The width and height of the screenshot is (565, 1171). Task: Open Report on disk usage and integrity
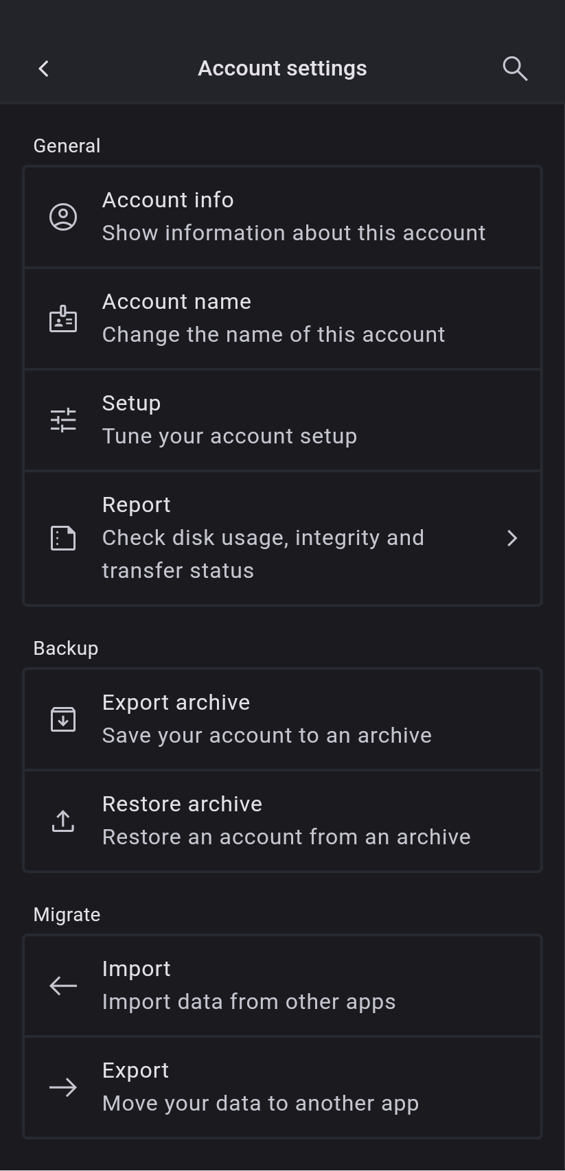tap(263, 538)
